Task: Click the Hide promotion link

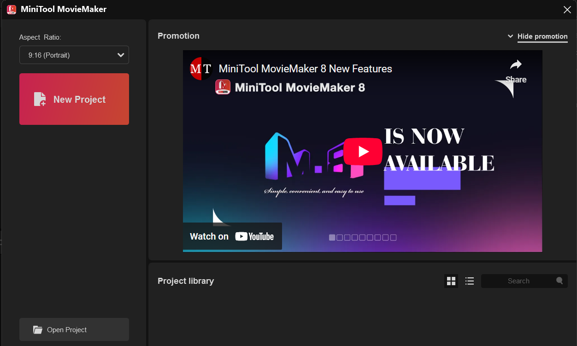Action: (x=542, y=36)
